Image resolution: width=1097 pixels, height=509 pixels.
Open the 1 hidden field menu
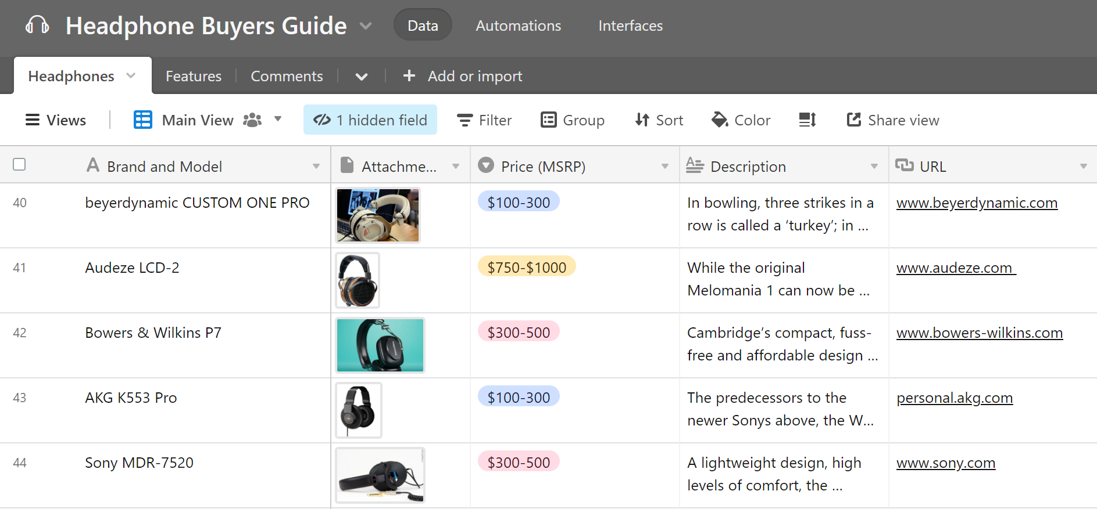tap(370, 120)
